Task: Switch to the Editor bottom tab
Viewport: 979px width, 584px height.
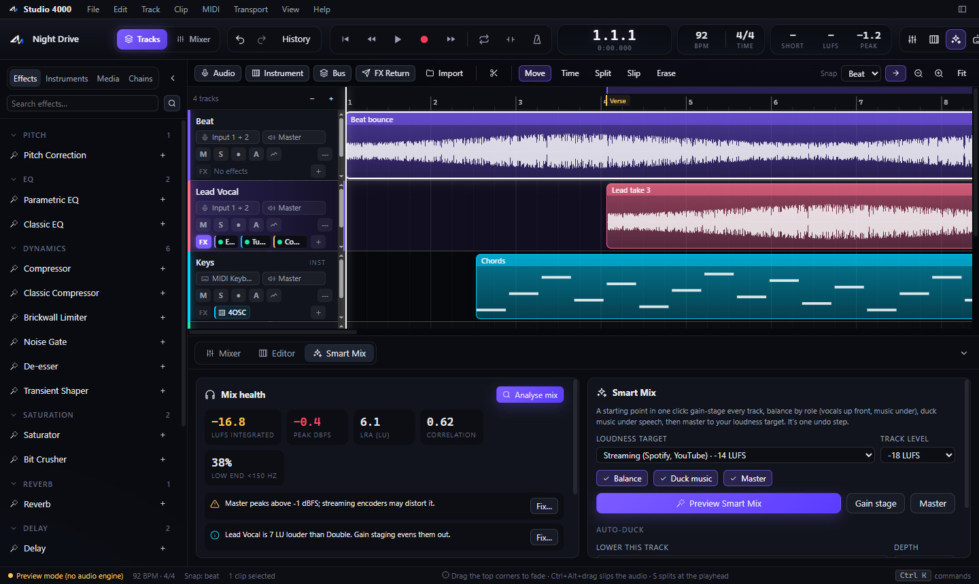Action: [x=277, y=353]
